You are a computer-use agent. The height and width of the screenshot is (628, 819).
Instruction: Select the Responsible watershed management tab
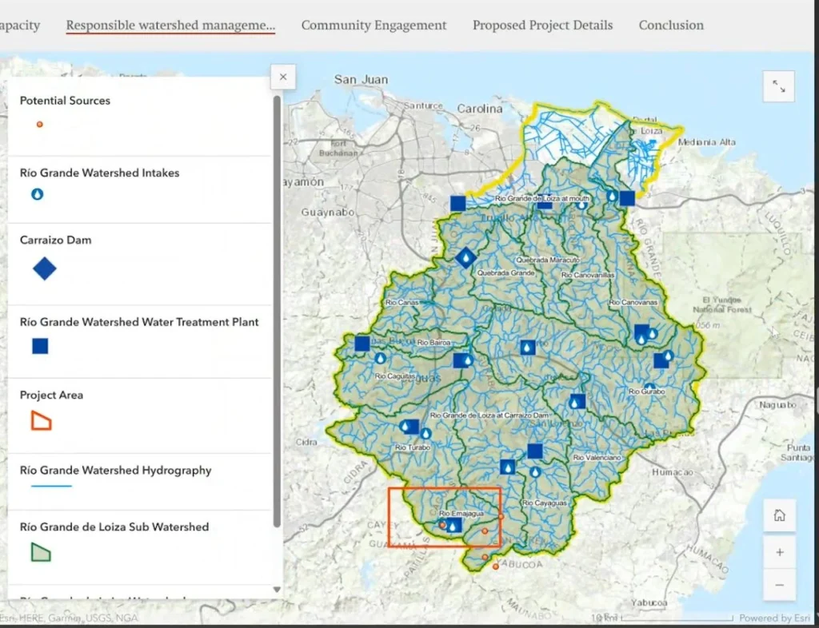click(x=170, y=25)
